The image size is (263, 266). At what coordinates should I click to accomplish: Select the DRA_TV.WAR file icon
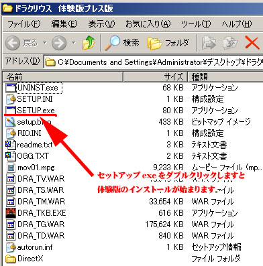tap(11, 179)
